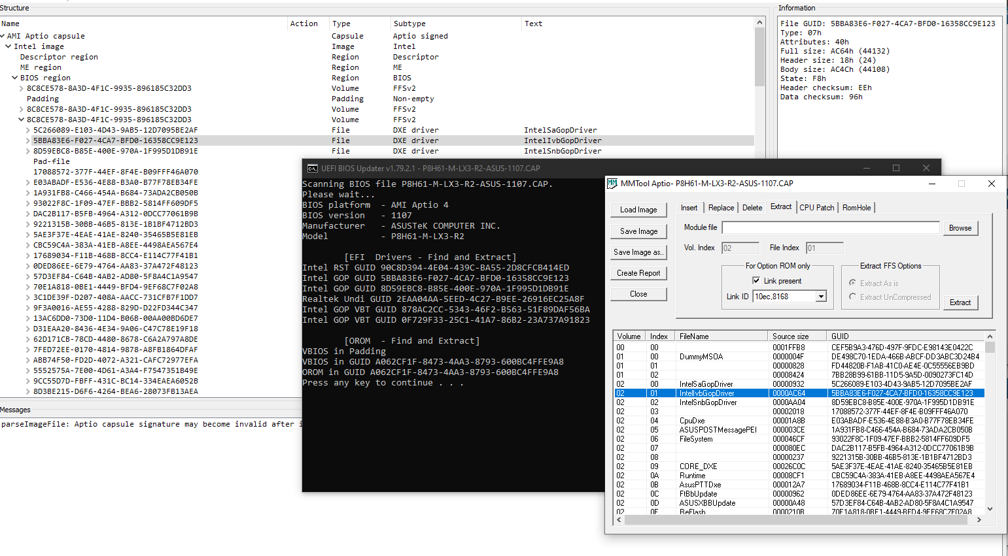Collapse the AMI Aptio capsule tree node
The width and height of the screenshot is (1008, 556).
click(x=3, y=36)
